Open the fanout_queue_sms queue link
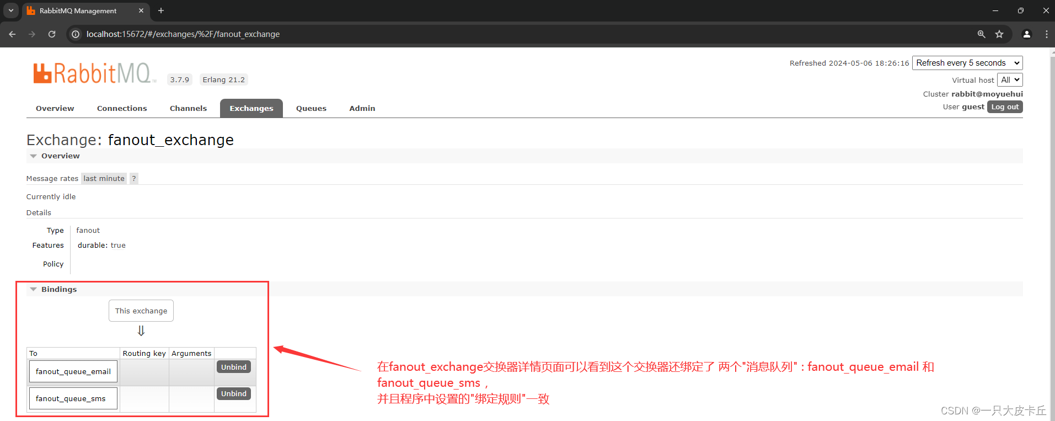 coord(73,398)
